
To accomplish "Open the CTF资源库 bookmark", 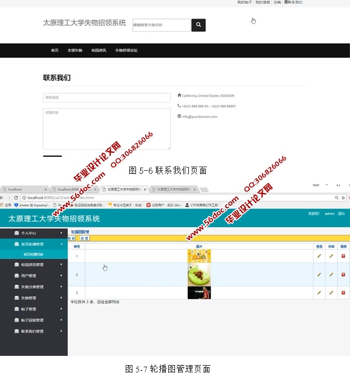I will (x=202, y=205).
